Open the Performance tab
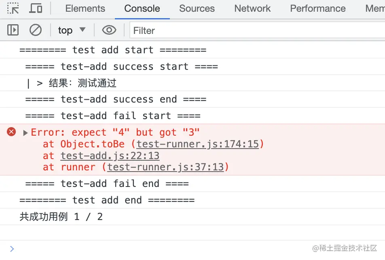 317,8
